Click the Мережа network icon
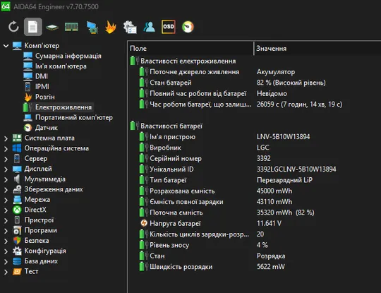This screenshot has width=381, height=293. [17, 200]
